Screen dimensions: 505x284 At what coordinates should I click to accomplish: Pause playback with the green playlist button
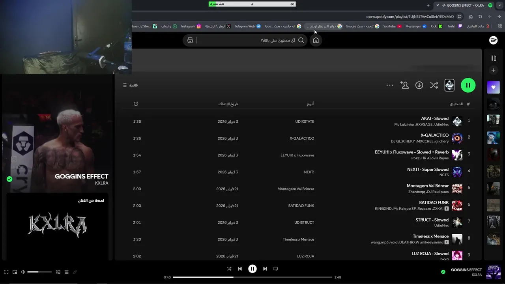click(468, 85)
